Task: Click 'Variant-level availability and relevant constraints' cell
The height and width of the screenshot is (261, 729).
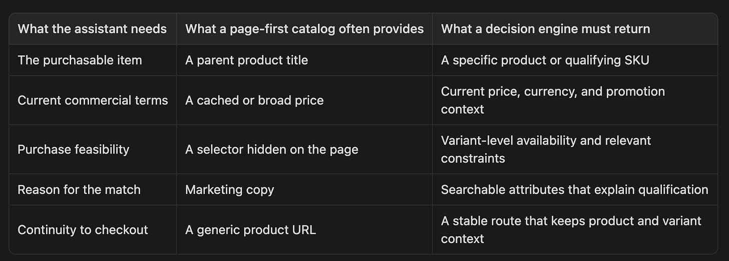Action: click(575, 149)
